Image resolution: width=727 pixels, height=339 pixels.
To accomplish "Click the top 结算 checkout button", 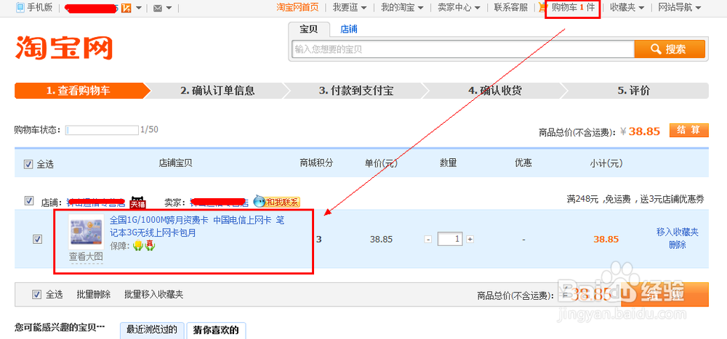I will [688, 131].
